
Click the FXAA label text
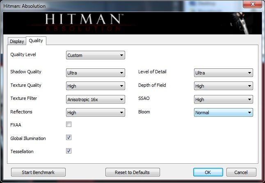[x=16, y=125]
